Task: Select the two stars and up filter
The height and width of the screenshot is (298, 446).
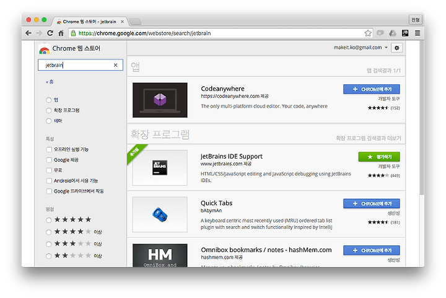Action: 49,256
